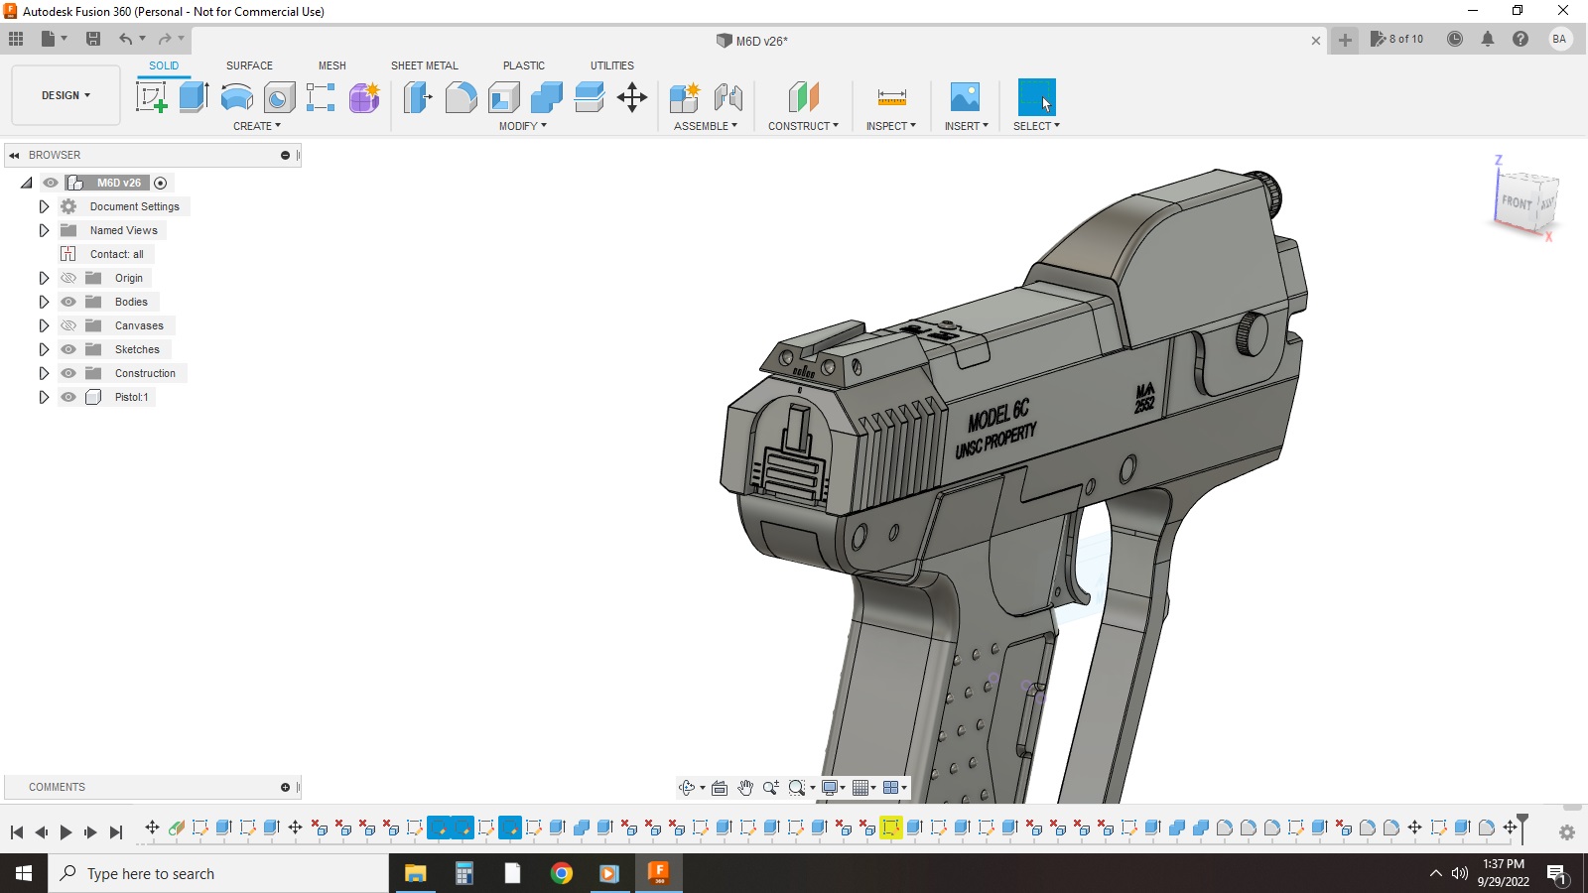Switch to the SURFACE tab

[249, 65]
